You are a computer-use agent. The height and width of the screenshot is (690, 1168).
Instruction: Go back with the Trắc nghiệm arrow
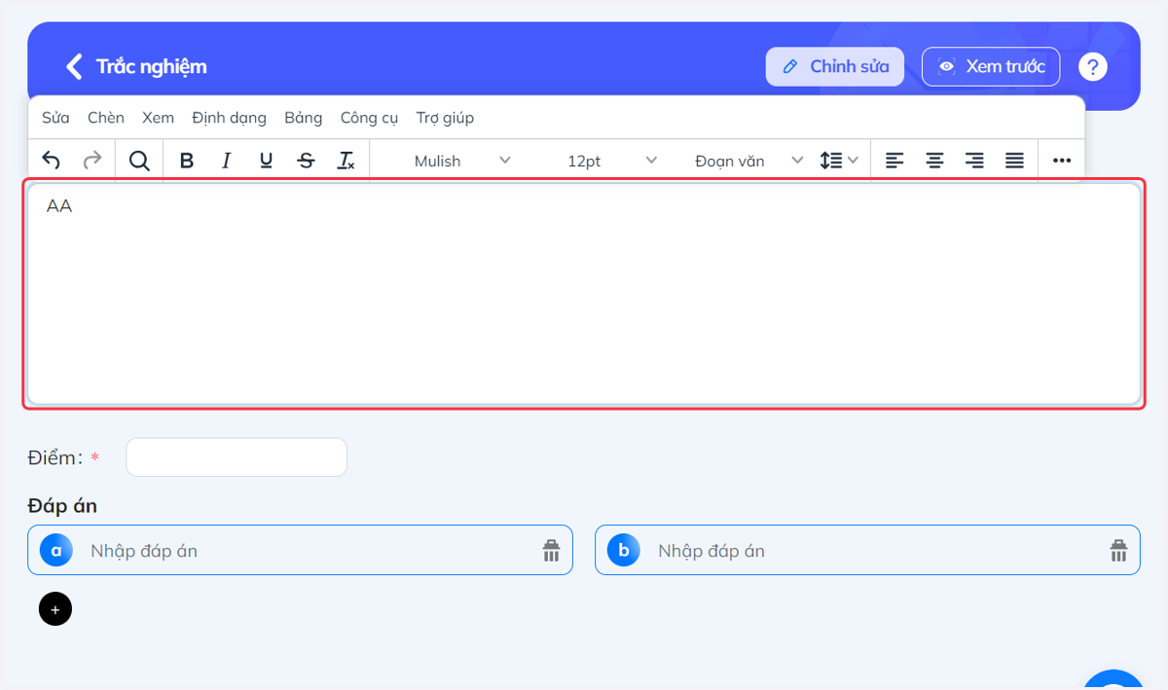click(74, 66)
